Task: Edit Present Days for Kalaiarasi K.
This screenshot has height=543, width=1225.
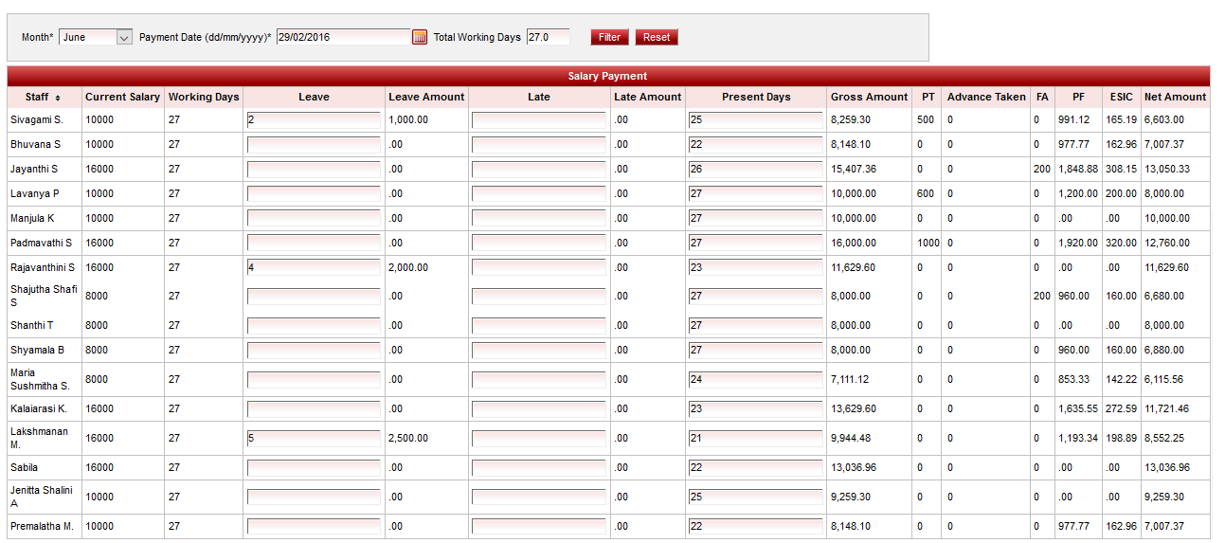Action: pos(755,409)
